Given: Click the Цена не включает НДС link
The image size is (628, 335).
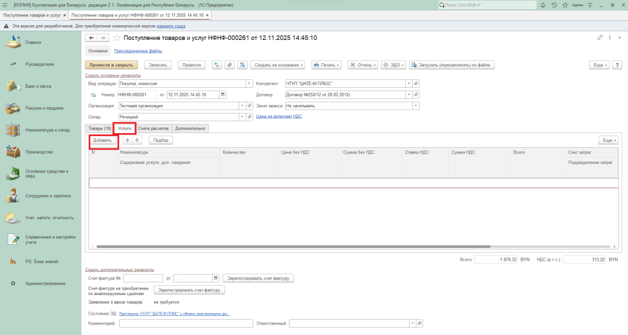Looking at the screenshot, I should click(x=278, y=116).
